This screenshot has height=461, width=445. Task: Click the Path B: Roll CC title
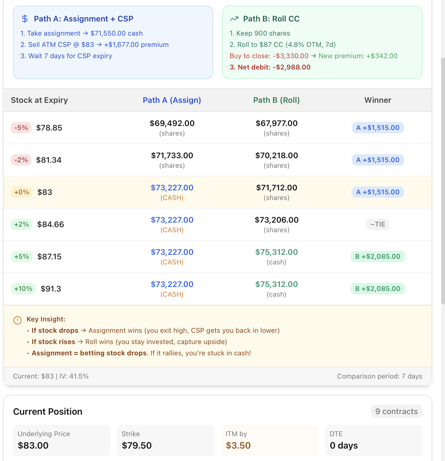coord(271,19)
